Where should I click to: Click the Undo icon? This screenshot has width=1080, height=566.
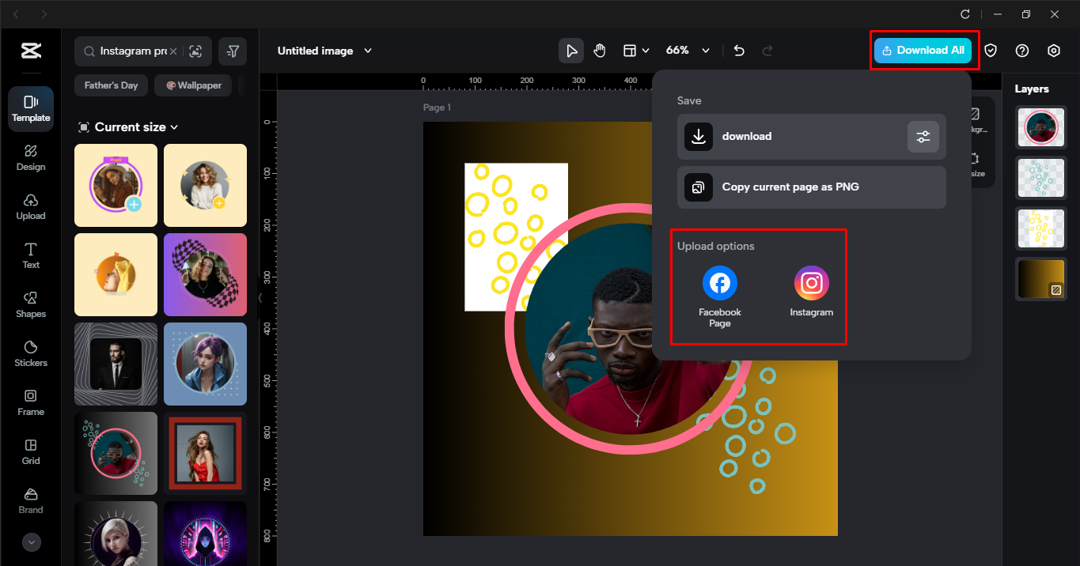click(x=738, y=50)
